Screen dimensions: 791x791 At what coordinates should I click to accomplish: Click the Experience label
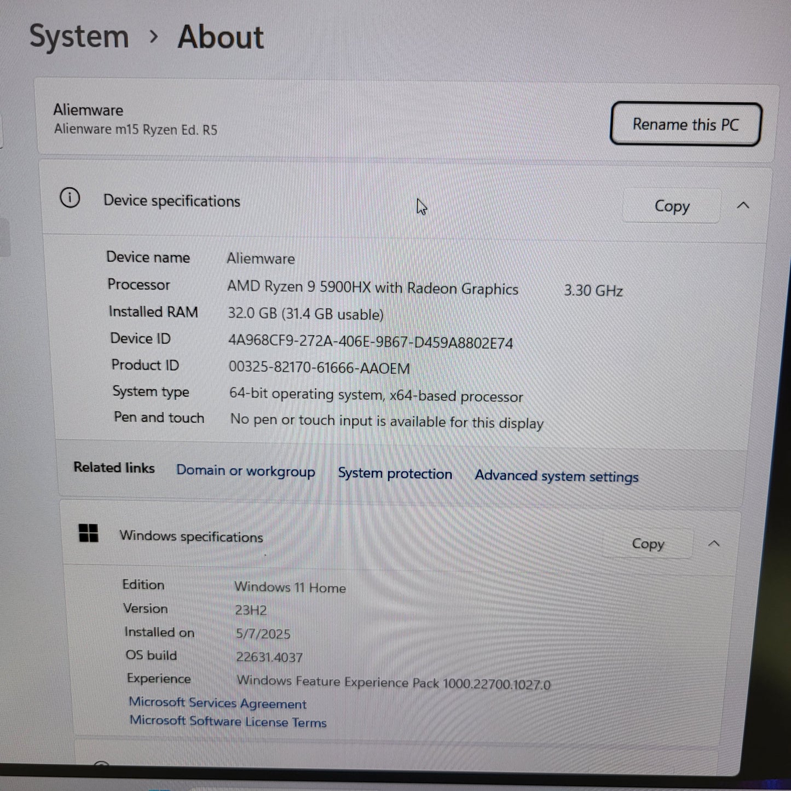159,679
